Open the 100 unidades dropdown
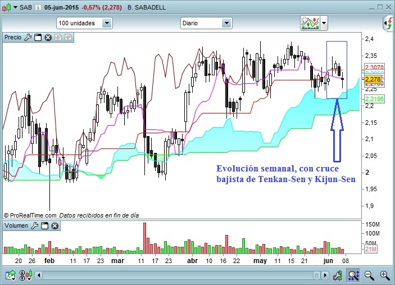 click(84, 23)
